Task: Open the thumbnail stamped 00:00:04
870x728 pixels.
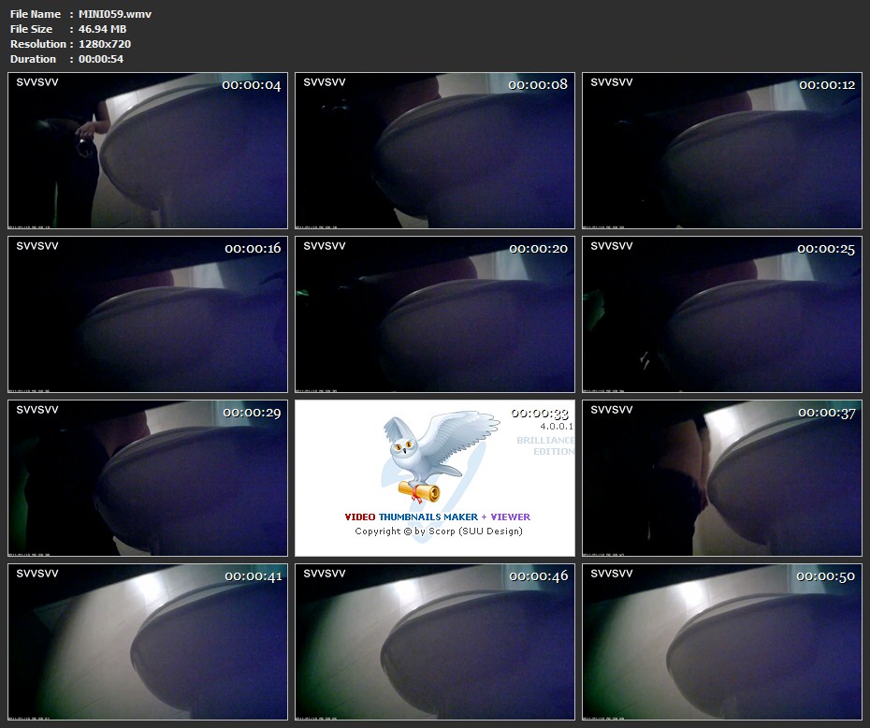Action: click(148, 151)
